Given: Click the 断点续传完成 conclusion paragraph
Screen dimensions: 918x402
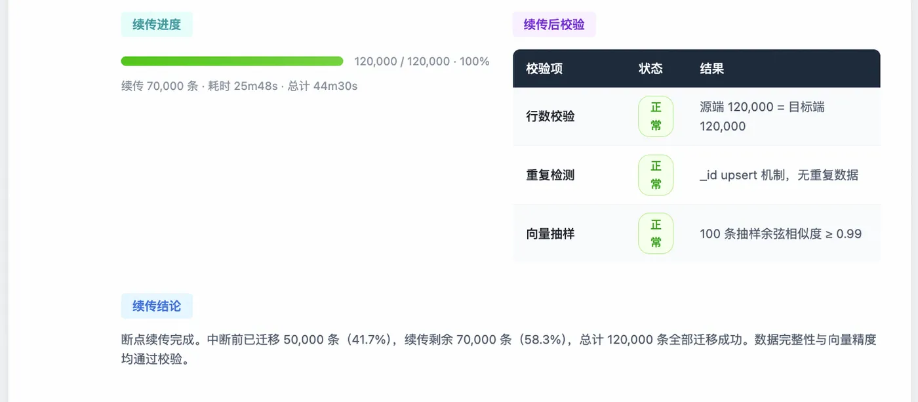Looking at the screenshot, I should point(499,350).
